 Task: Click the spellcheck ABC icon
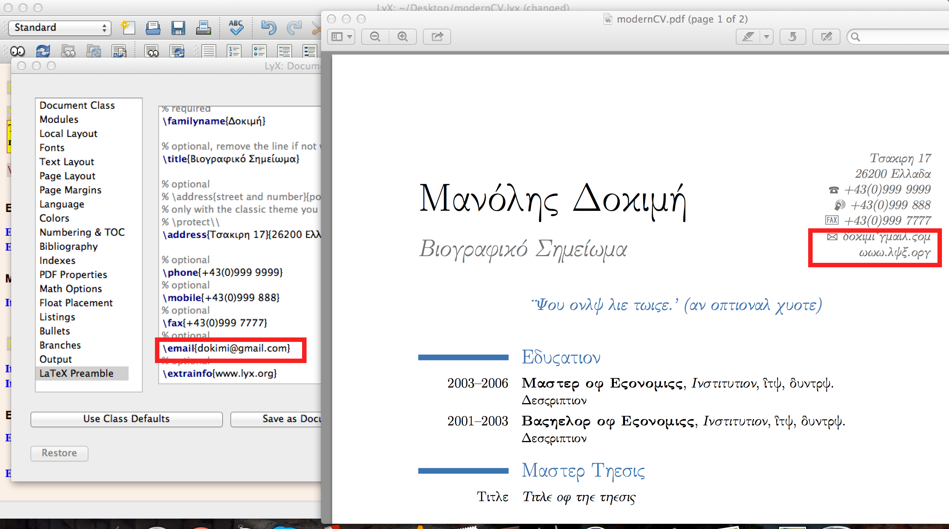click(236, 28)
